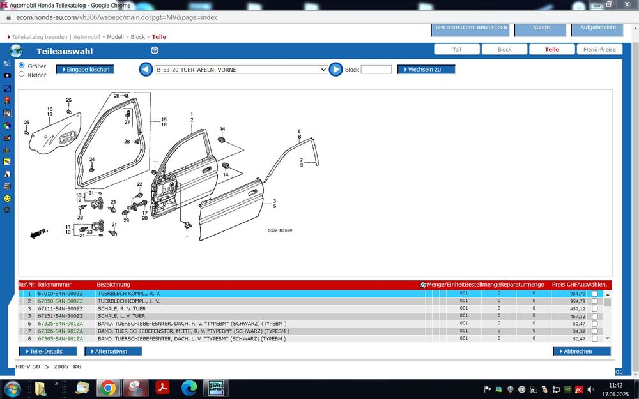Launch Adobe Acrobat from the taskbar
Image resolution: width=639 pixels, height=399 pixels.
click(x=162, y=388)
